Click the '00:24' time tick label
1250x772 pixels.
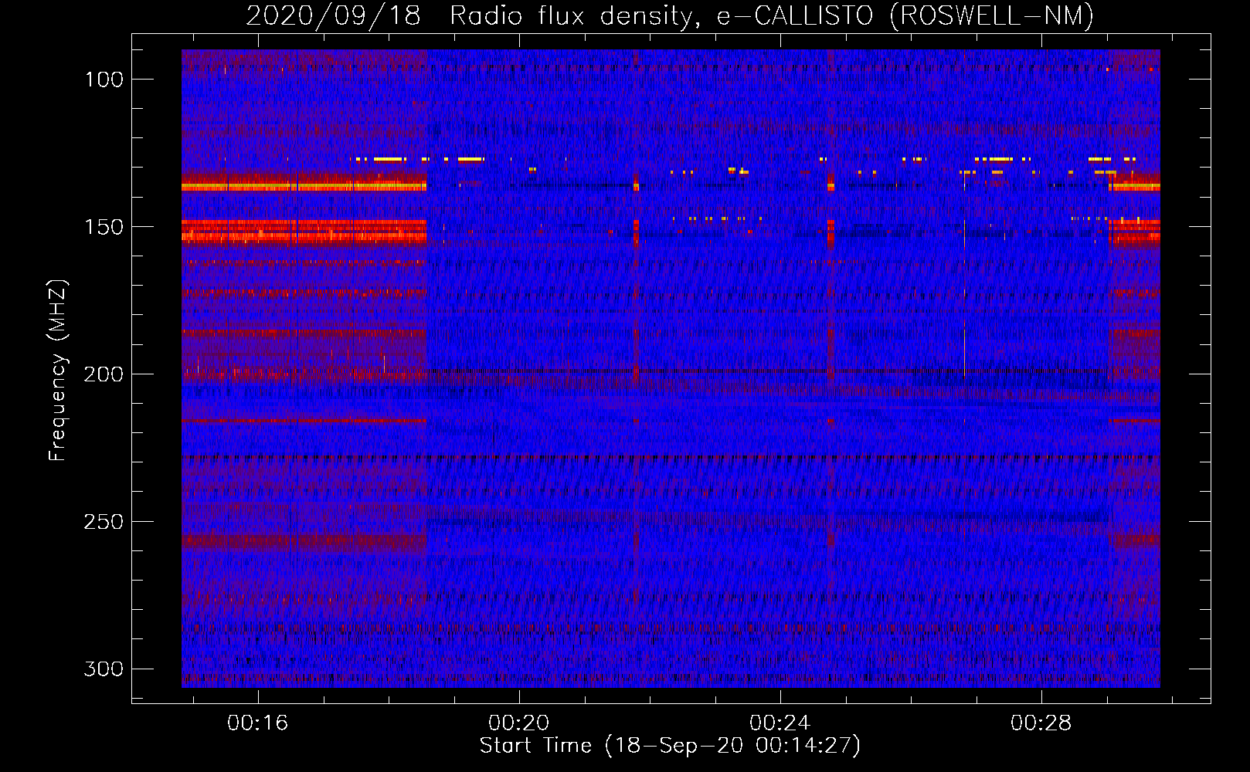(780, 723)
